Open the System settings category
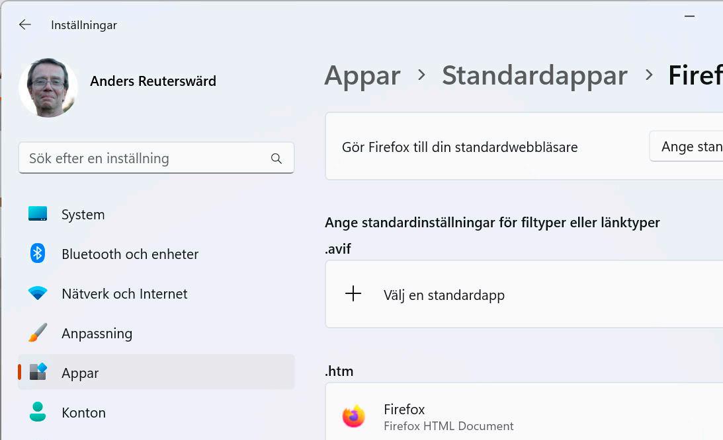 pyautogui.click(x=83, y=215)
